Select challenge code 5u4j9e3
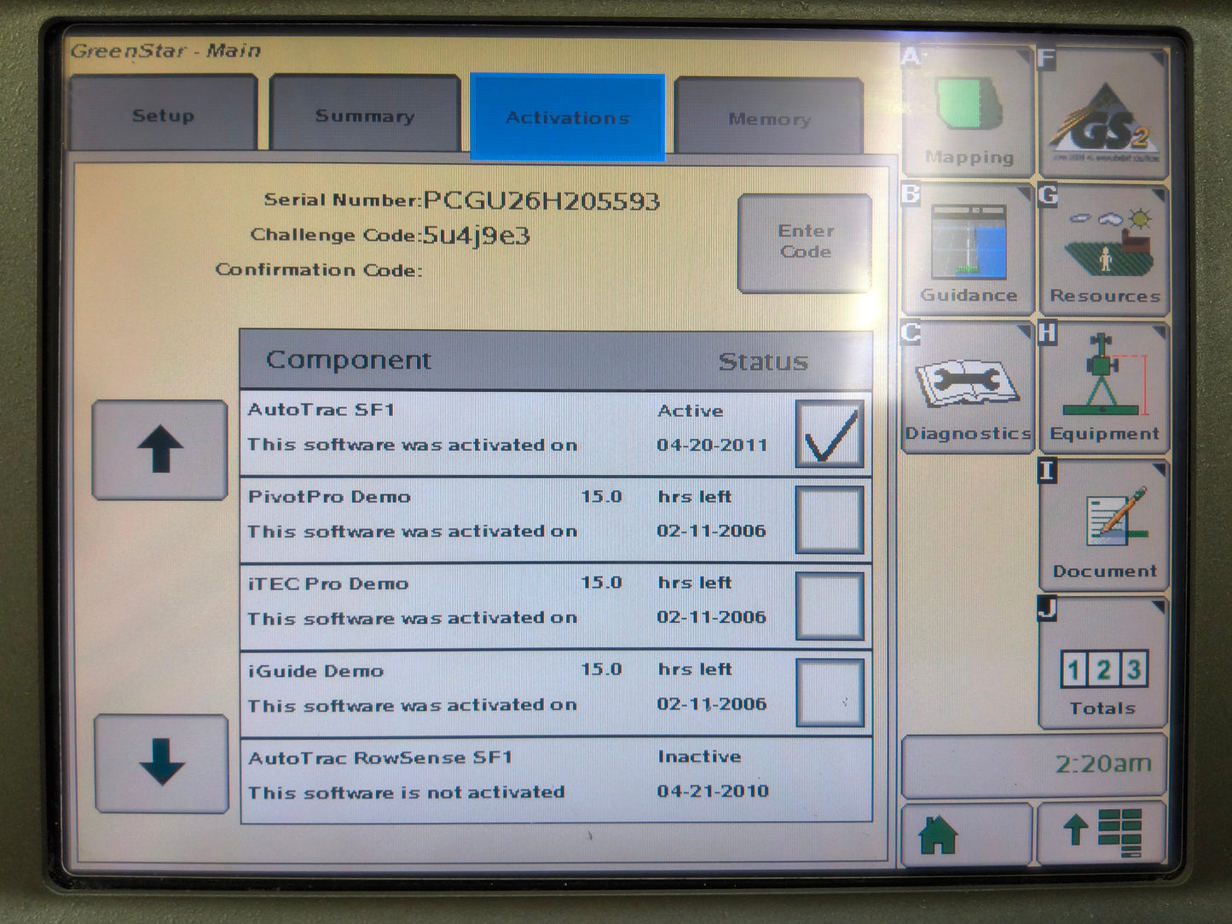Image resolution: width=1232 pixels, height=924 pixels. point(477,235)
